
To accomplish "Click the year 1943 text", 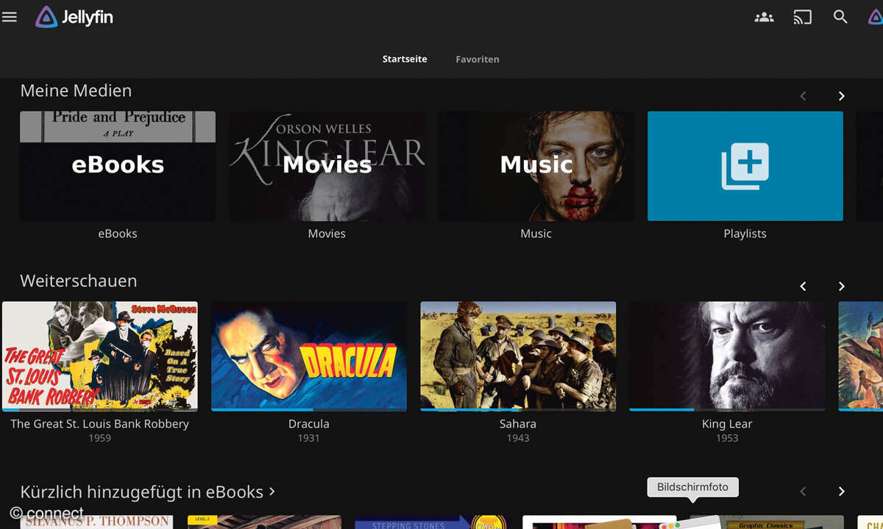I will 518,438.
